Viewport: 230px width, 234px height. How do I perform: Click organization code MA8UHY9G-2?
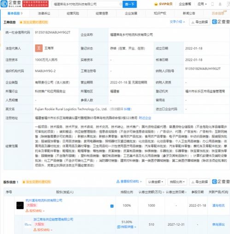45,71
